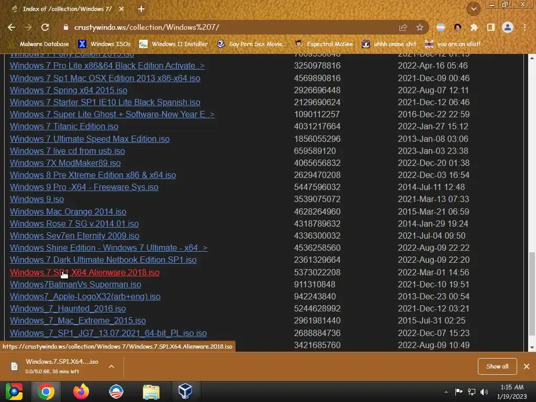Screen dimensions: 536x402
Task: Open the Windows 11 Installer bookmark
Action: (174, 44)
